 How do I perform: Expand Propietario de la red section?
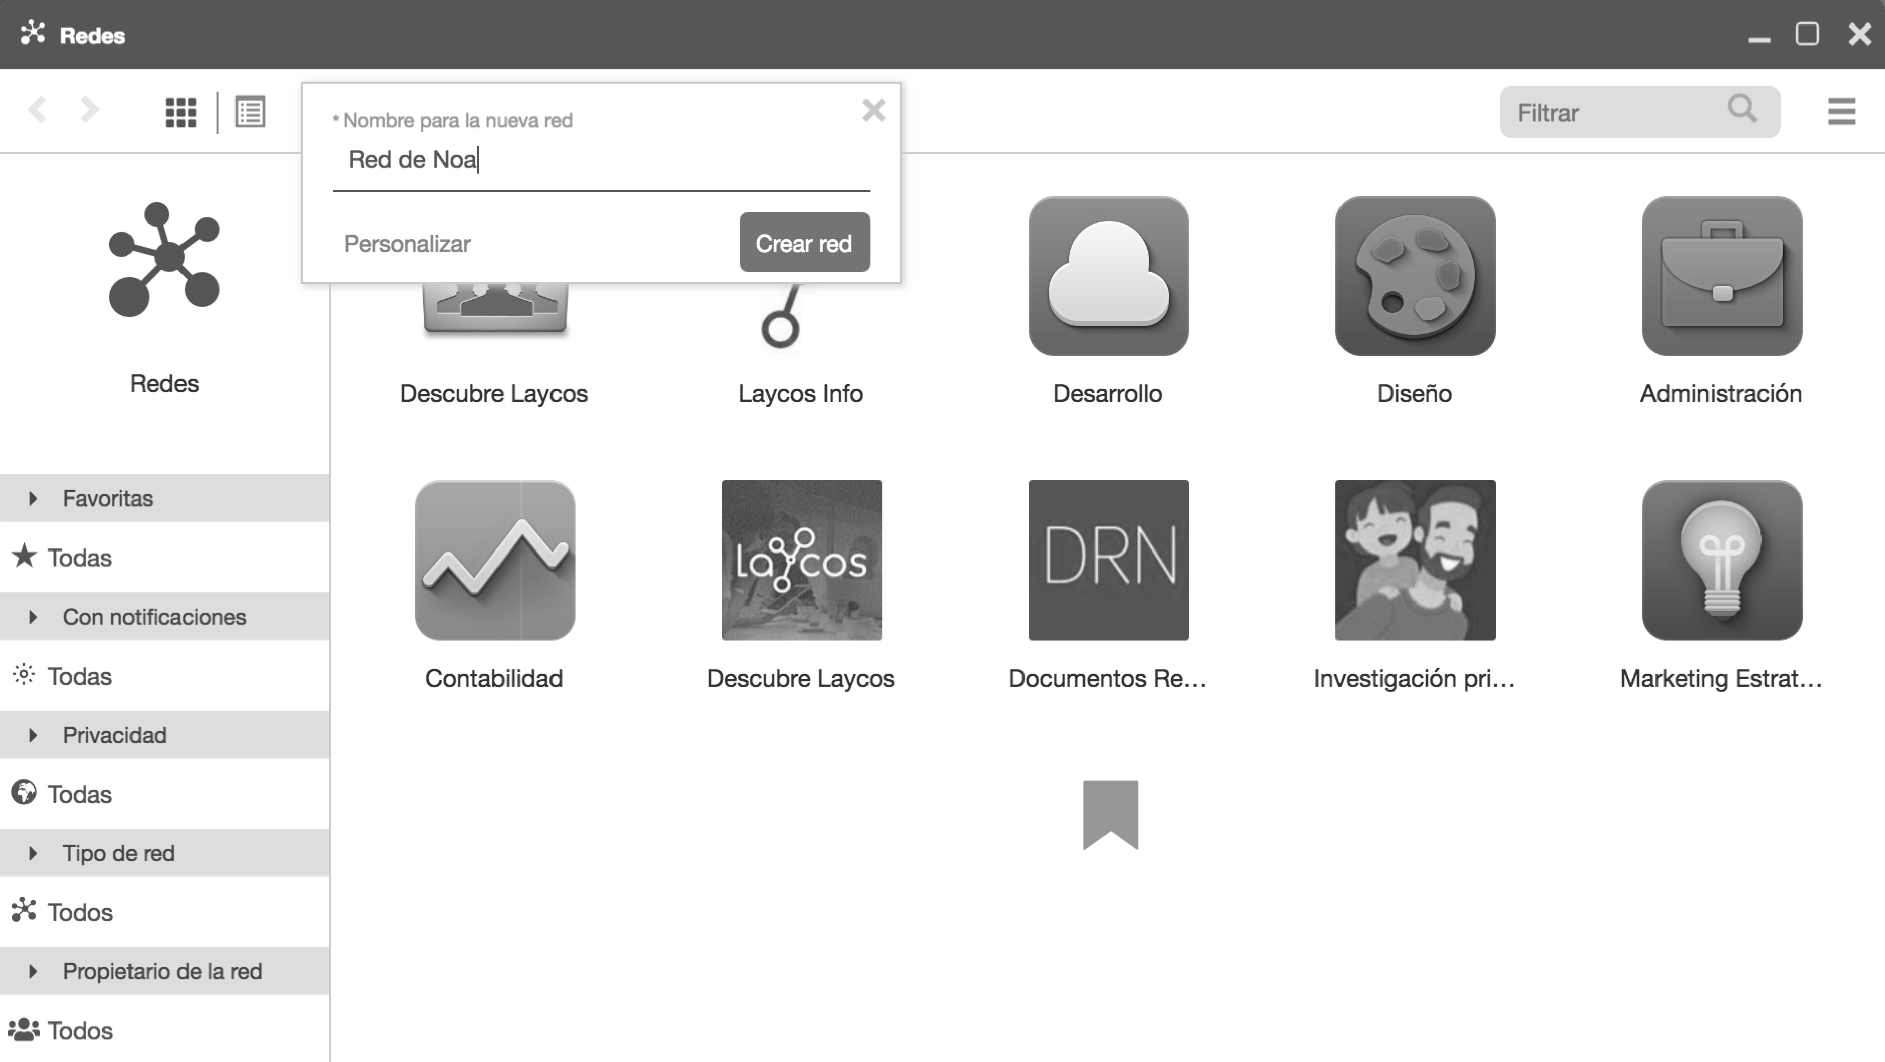pyautogui.click(x=165, y=971)
